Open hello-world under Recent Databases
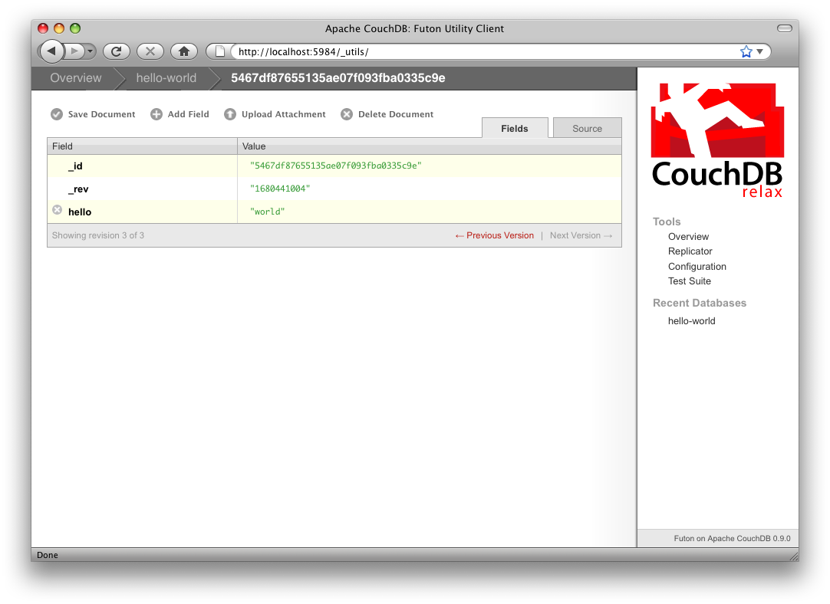The image size is (830, 604). 691,321
